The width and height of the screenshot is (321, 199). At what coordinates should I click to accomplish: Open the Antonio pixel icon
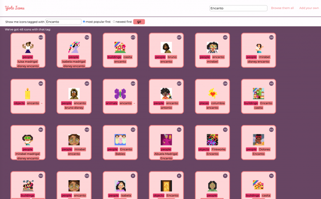[166, 94]
